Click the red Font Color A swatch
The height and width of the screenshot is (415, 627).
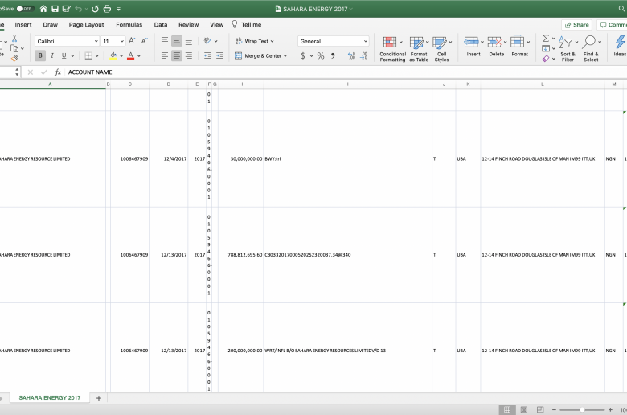coord(130,55)
